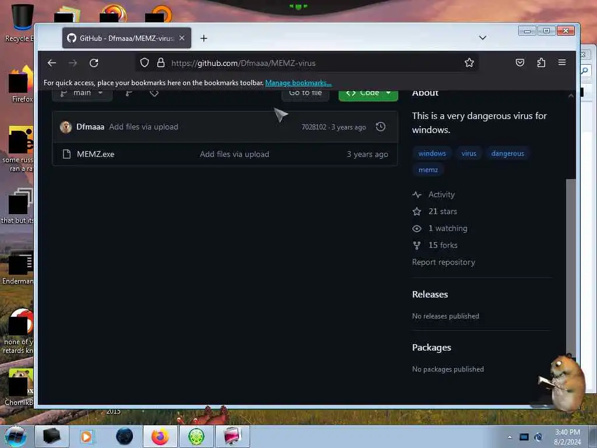The width and height of the screenshot is (597, 448).
Task: Select the virus topic tag
Action: [469, 153]
